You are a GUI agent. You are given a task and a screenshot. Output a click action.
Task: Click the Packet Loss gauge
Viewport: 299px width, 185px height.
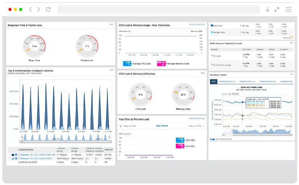(x=87, y=46)
